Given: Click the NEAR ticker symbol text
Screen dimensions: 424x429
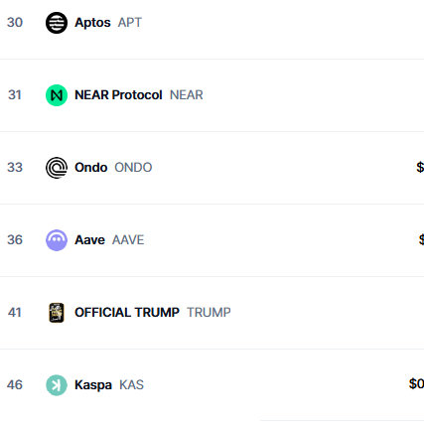Looking at the screenshot, I should point(187,95).
